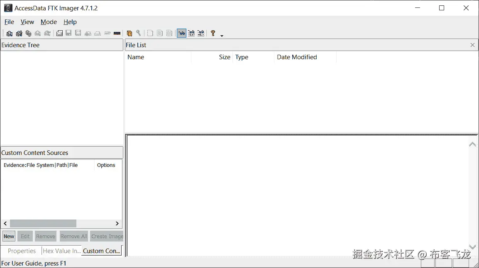
Task: Click the File List panel title
Action: [x=136, y=45]
